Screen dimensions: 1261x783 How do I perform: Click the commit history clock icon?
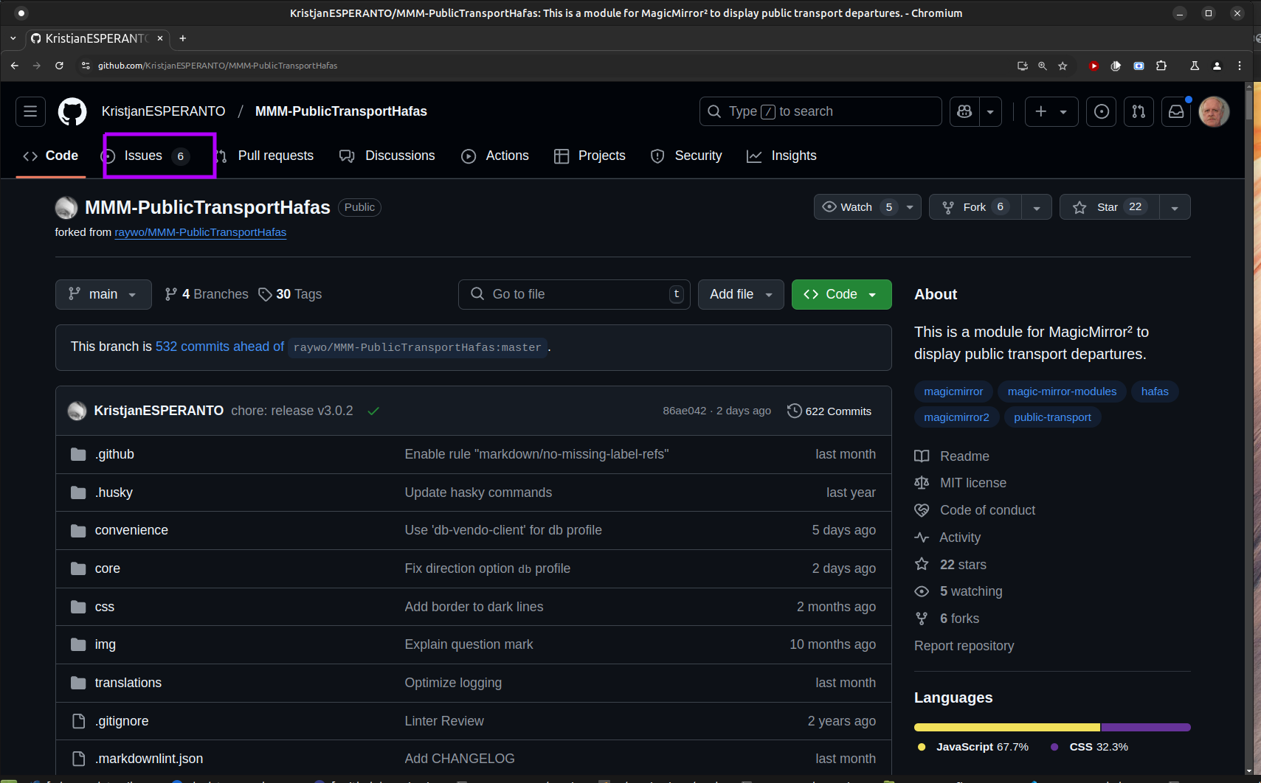point(794,411)
